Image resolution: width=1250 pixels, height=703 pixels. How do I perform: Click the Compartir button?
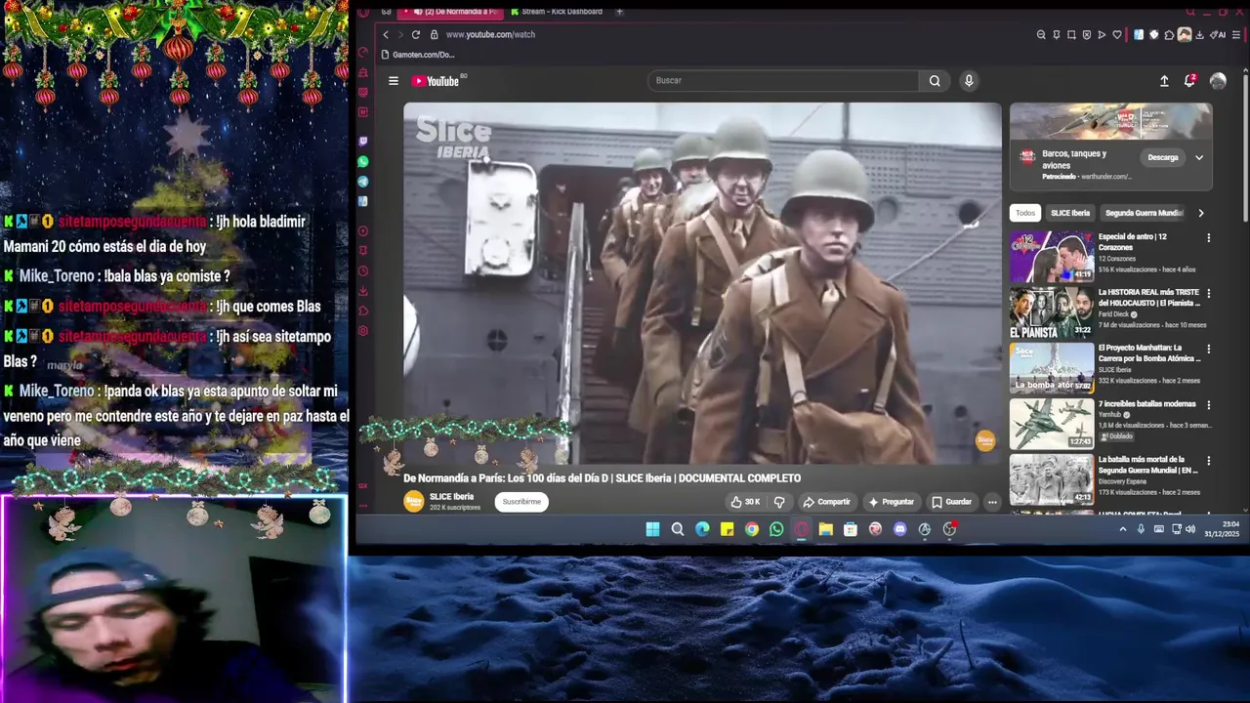pos(826,502)
